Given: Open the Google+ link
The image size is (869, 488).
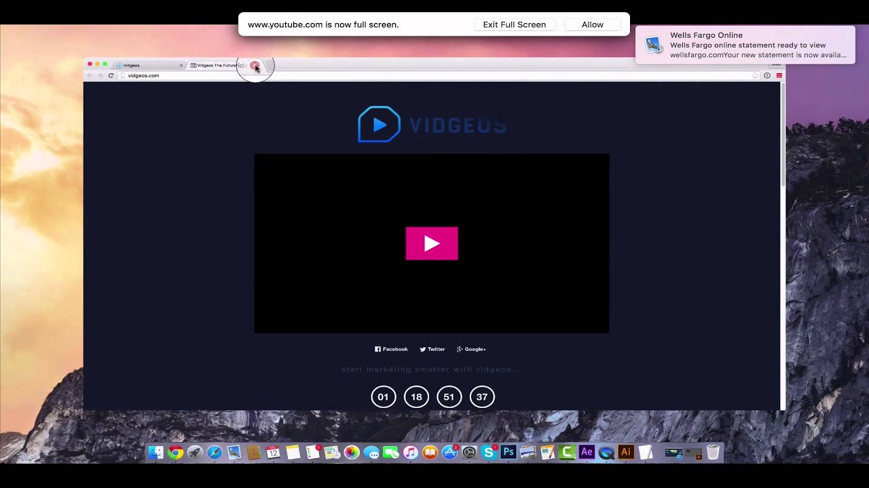Looking at the screenshot, I should [x=471, y=349].
